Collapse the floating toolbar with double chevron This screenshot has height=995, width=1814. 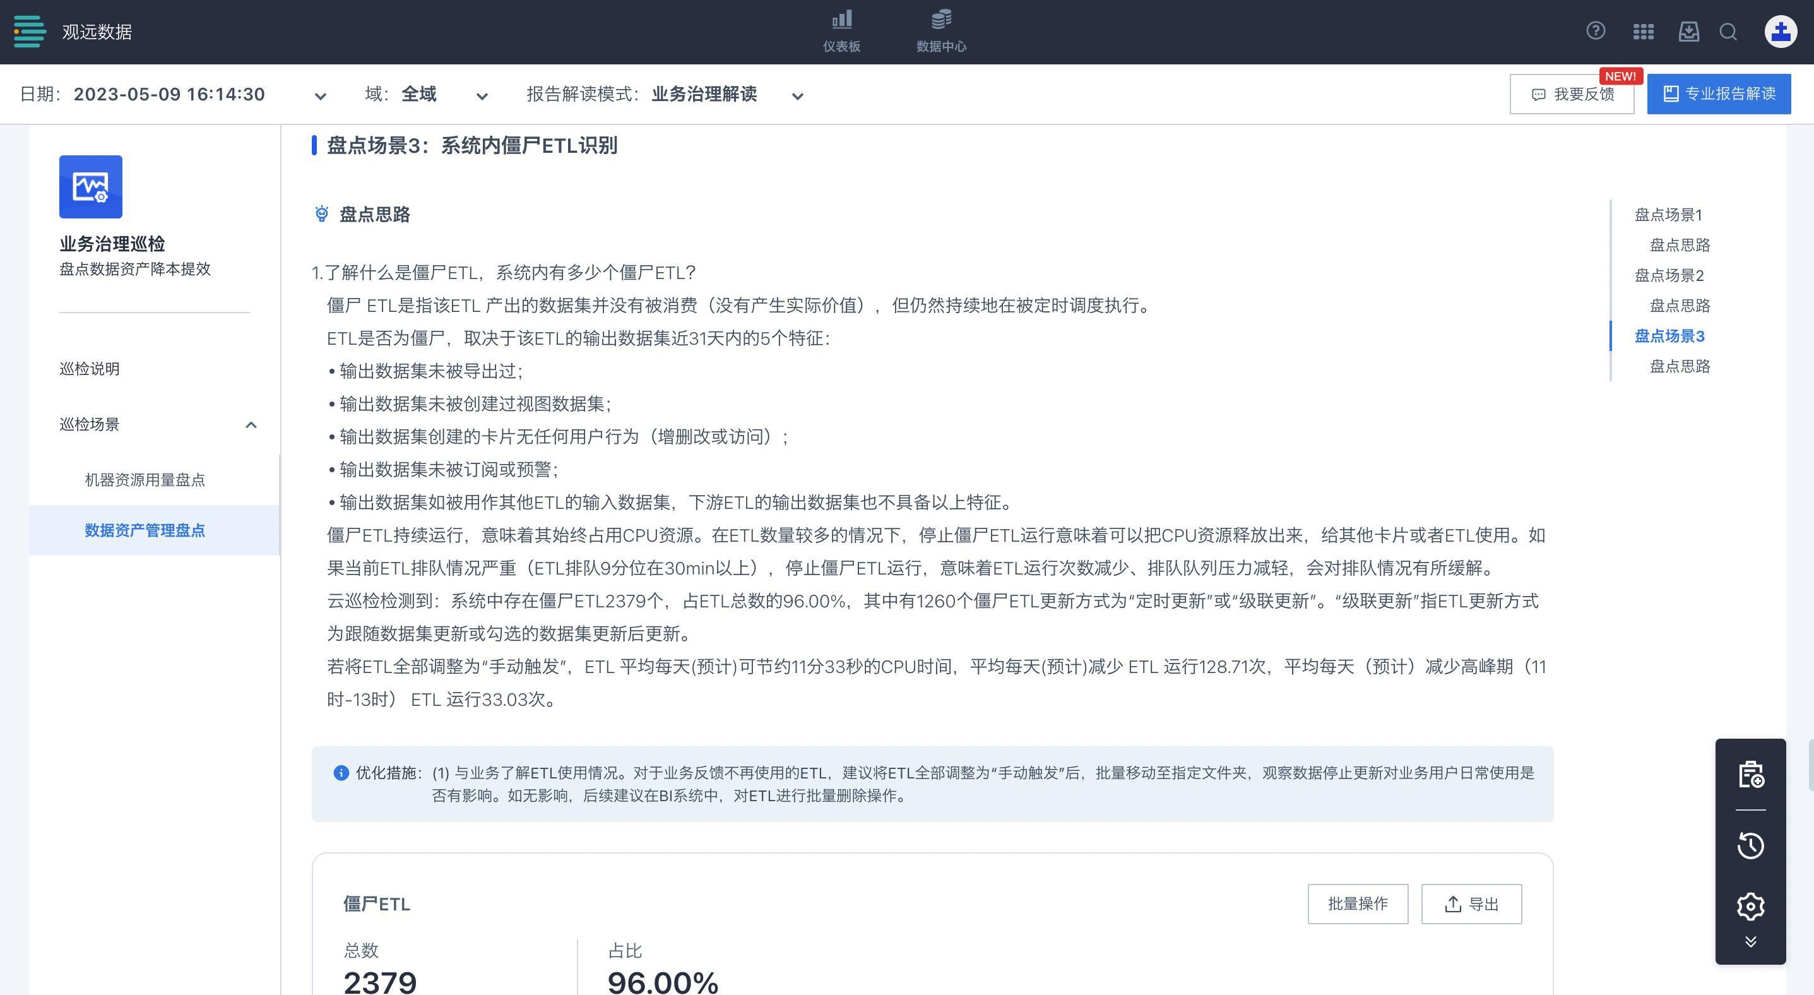pyautogui.click(x=1751, y=942)
